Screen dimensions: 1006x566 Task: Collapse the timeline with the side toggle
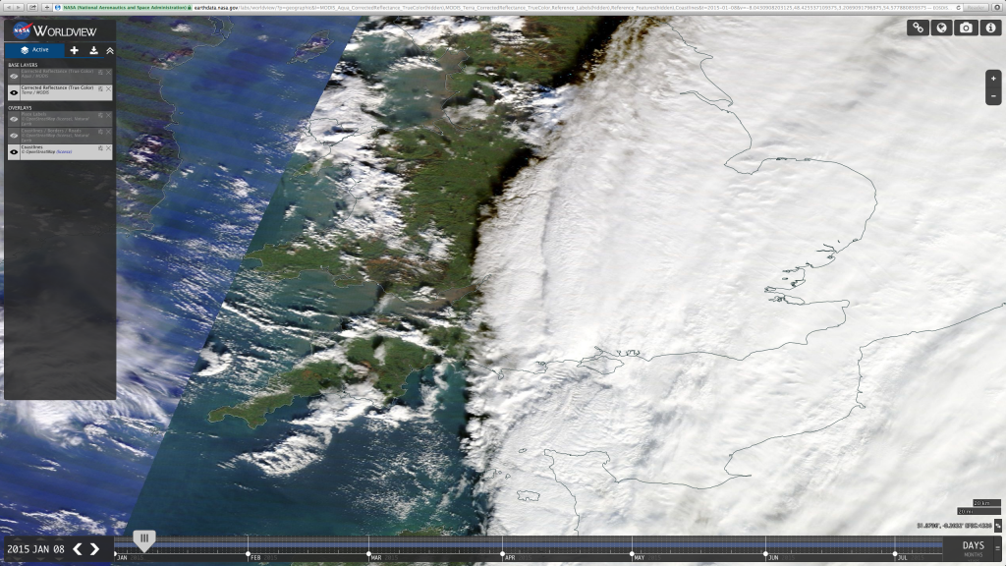[x=997, y=549]
